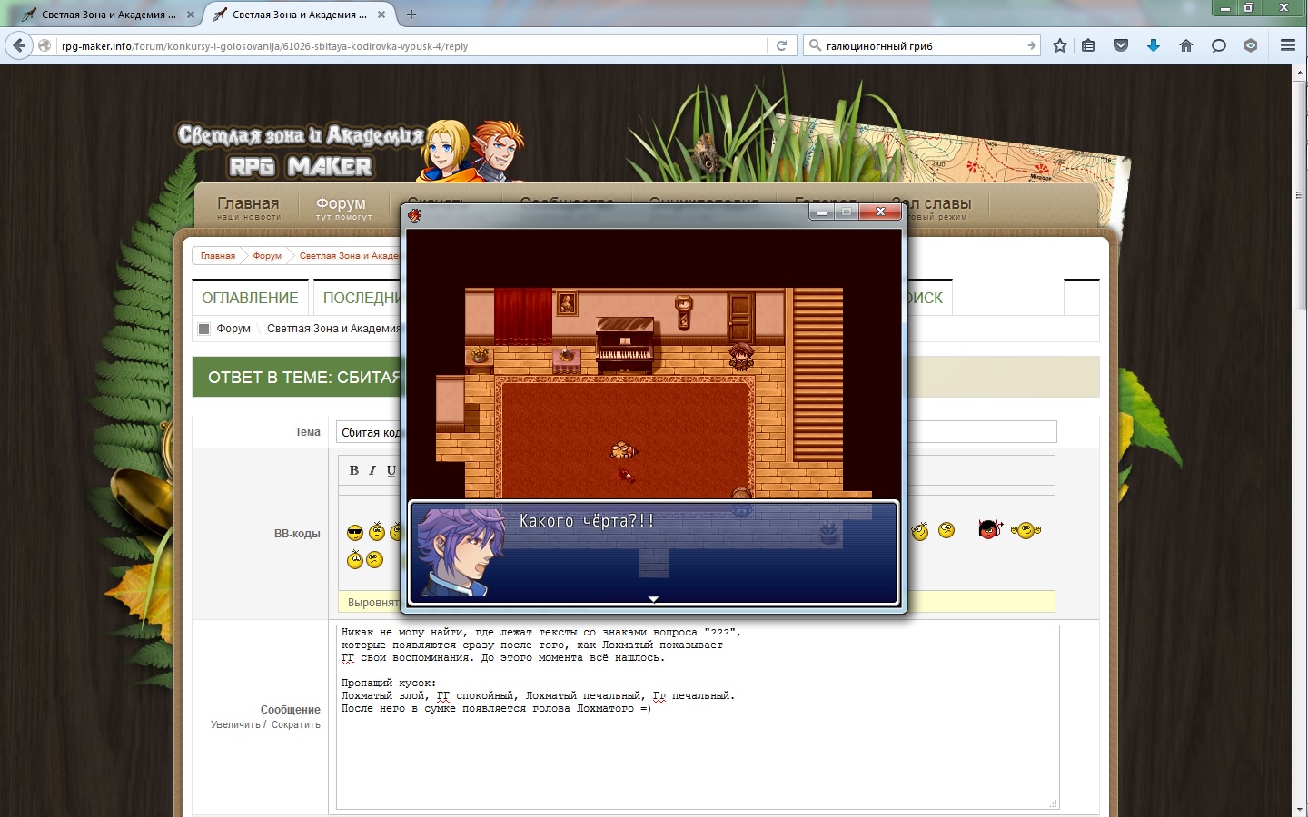Click the Главная breadcrumb link
Screen dimensions: 1308x817
[218, 256]
